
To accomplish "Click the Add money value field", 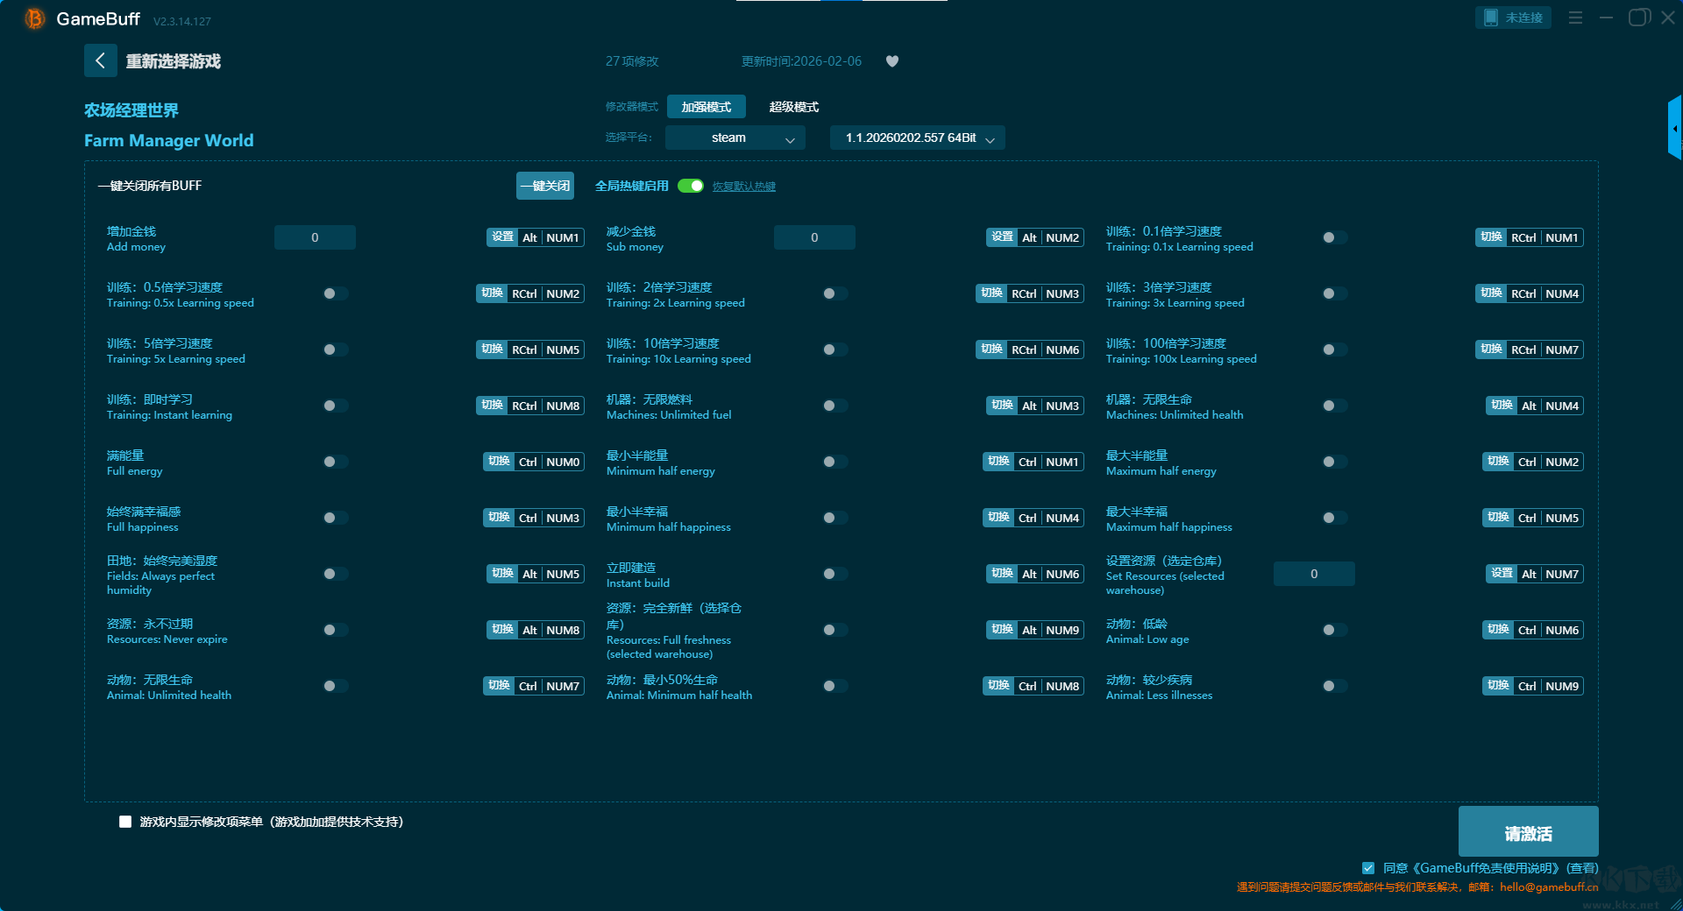I will 315,237.
